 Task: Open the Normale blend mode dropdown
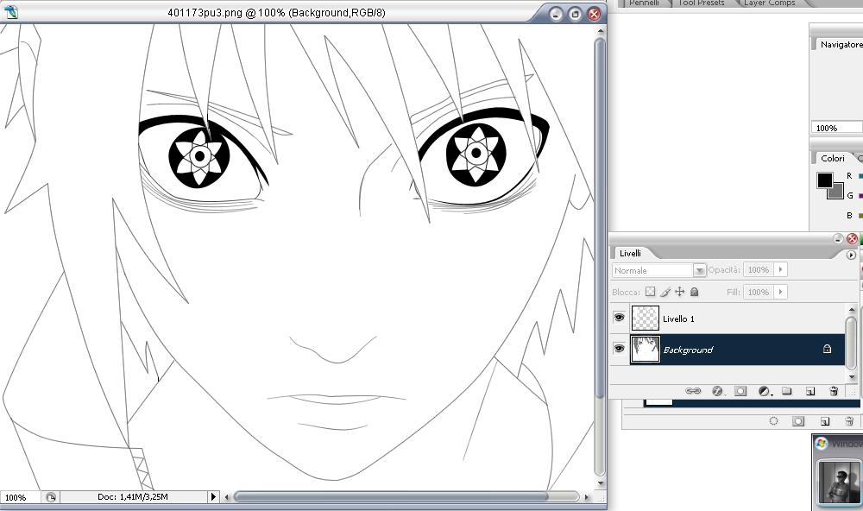coord(700,270)
